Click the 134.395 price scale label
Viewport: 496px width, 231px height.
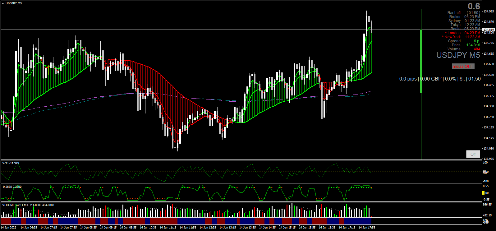pyautogui.click(x=489, y=96)
